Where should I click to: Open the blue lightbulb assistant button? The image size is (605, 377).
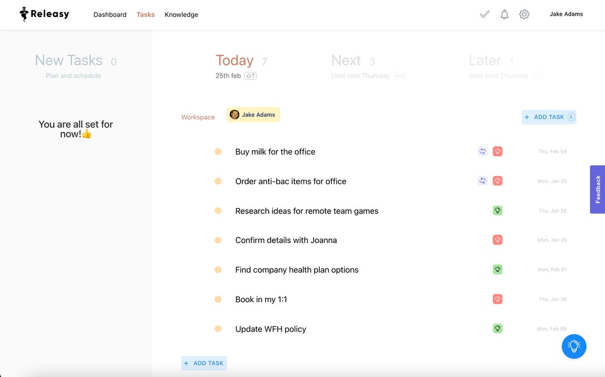click(x=574, y=346)
